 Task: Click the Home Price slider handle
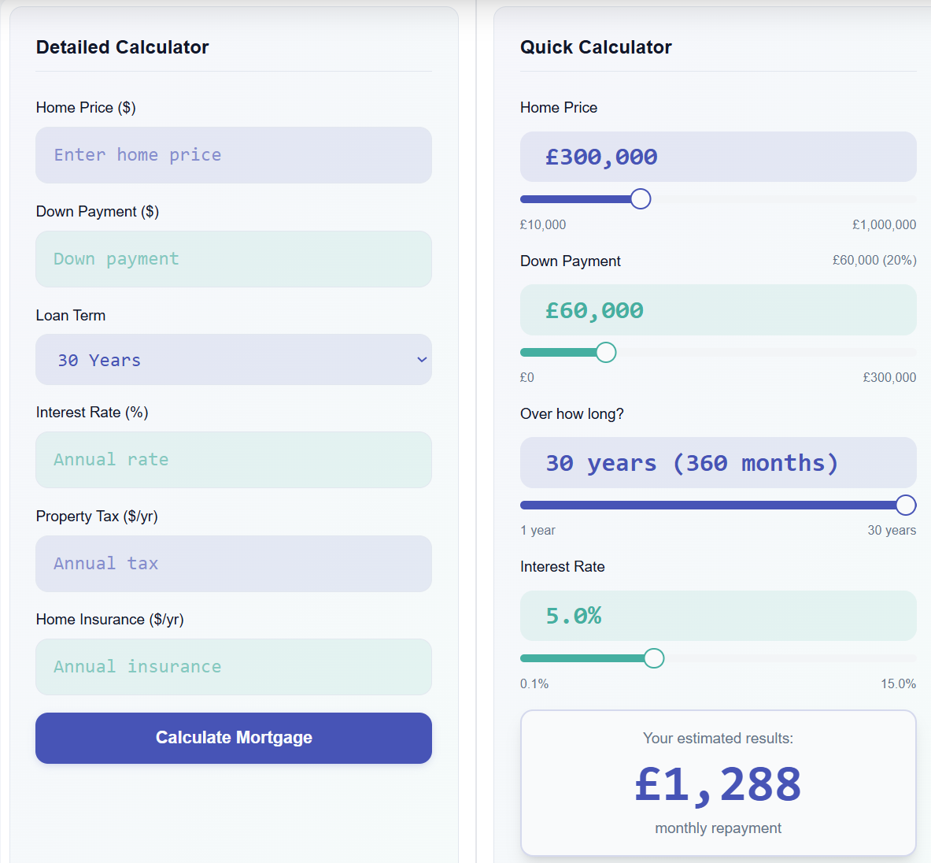(641, 198)
